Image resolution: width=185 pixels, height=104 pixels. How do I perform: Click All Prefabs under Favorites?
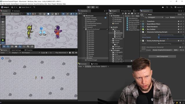[x=118, y=21]
